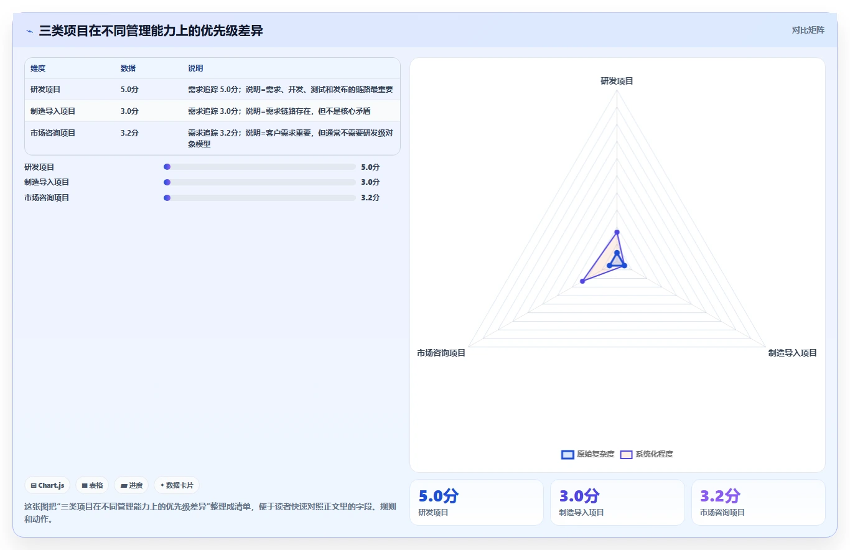Click 研发项目 axis label on radar chart

[617, 81]
